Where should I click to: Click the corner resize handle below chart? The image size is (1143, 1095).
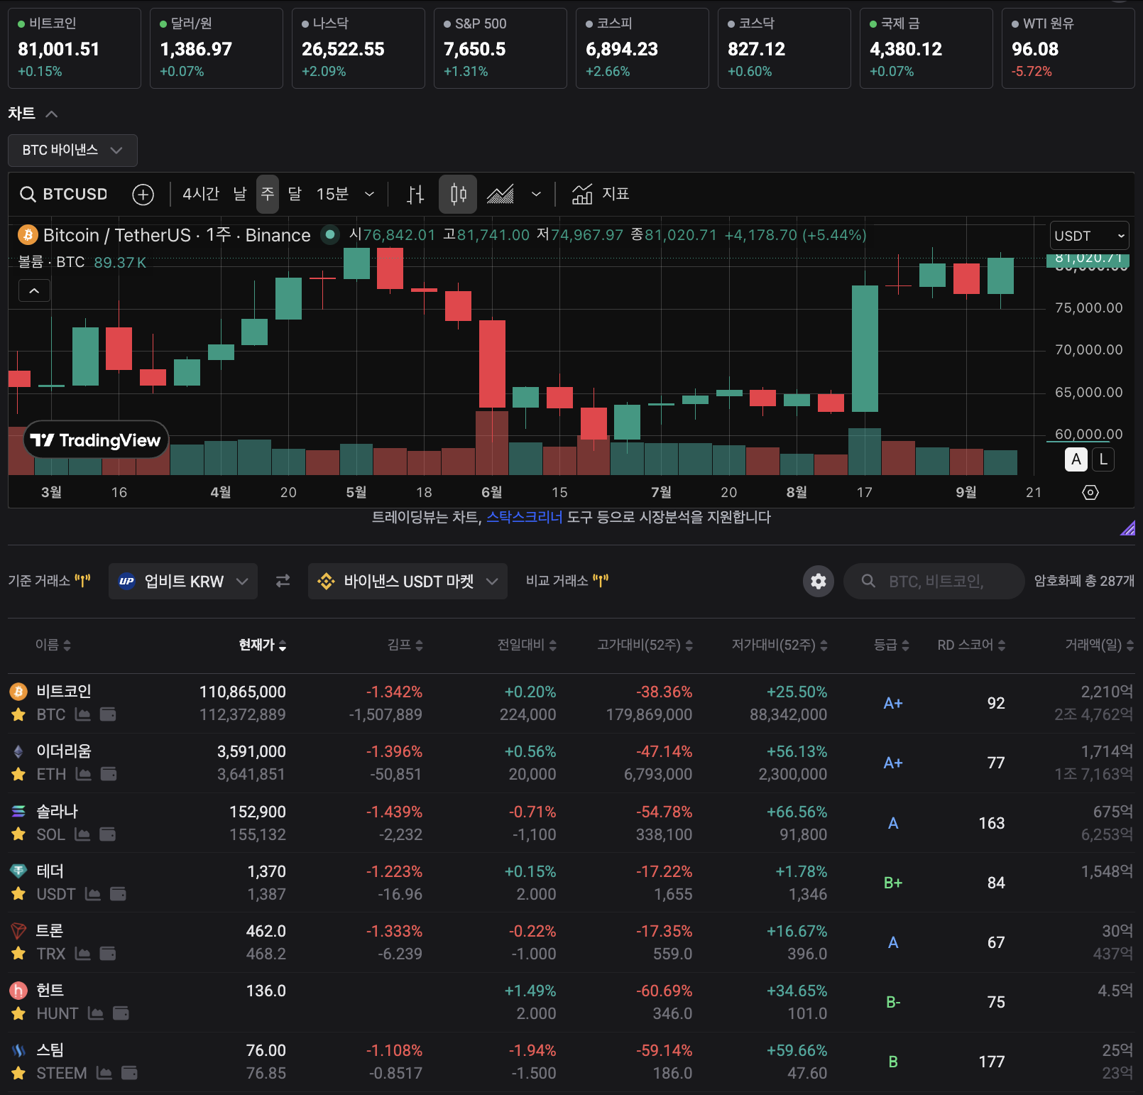click(x=1127, y=527)
